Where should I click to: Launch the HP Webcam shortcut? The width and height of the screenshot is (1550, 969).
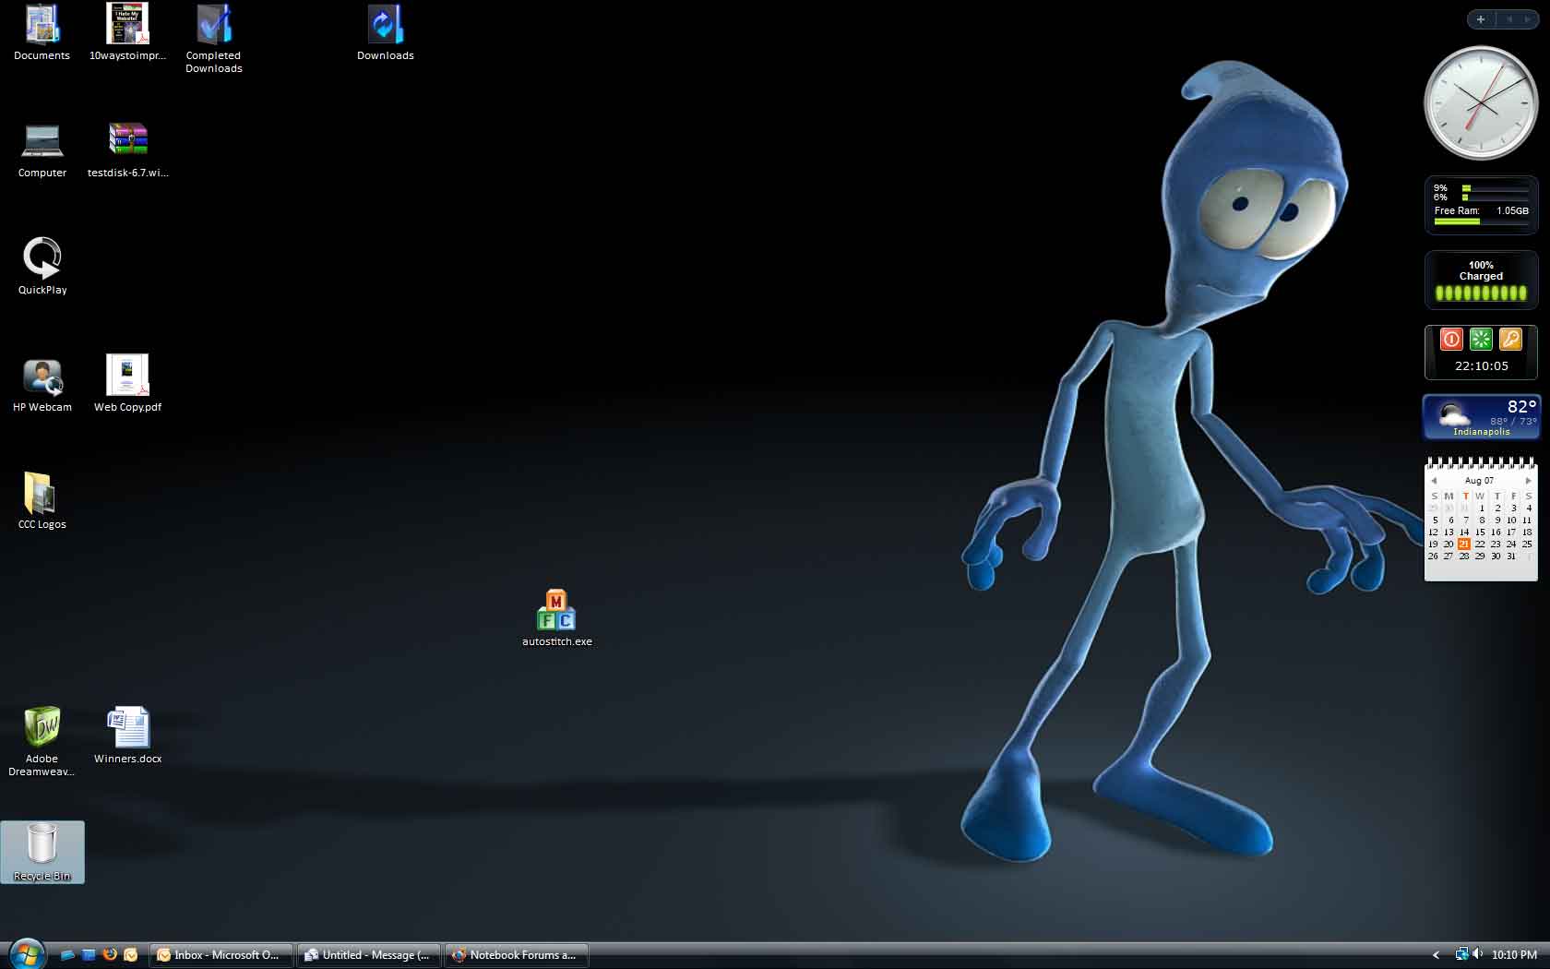tap(42, 385)
